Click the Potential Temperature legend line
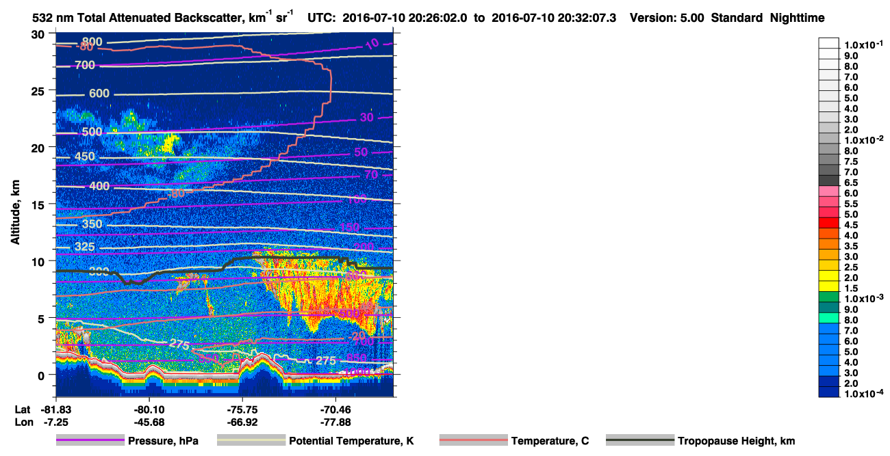Screen dimensions: 890x456 coord(251,441)
